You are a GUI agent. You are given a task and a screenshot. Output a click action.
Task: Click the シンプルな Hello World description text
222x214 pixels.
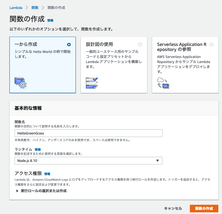point(42,54)
